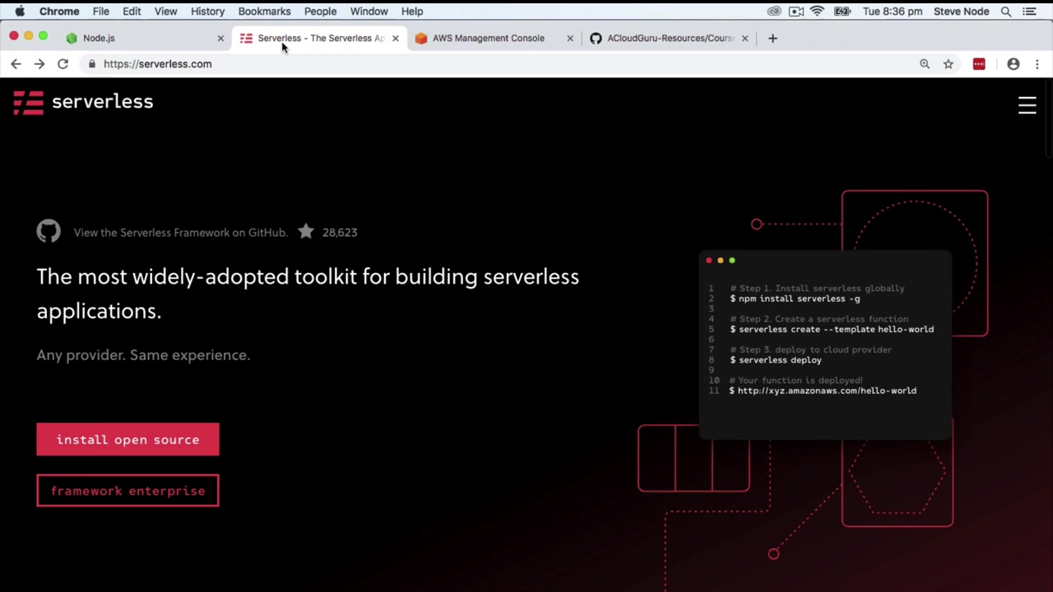Image resolution: width=1053 pixels, height=592 pixels.
Task: Click the Steve Node user name
Action: pos(961,12)
